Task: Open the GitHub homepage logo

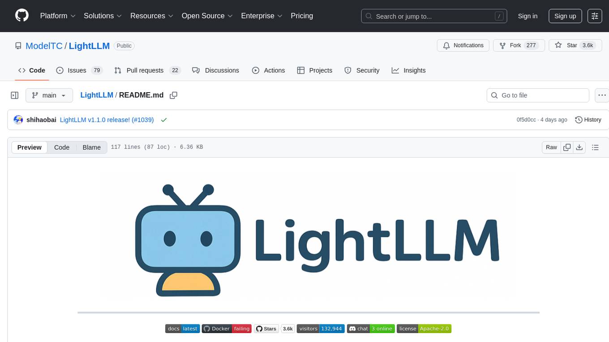Action: click(x=22, y=16)
